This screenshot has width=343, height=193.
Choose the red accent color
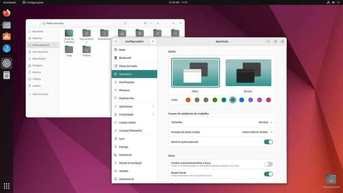(268, 100)
